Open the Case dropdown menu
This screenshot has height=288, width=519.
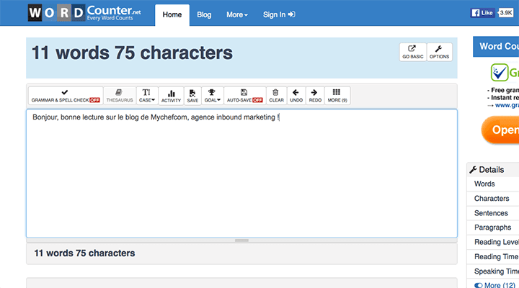[x=147, y=96]
